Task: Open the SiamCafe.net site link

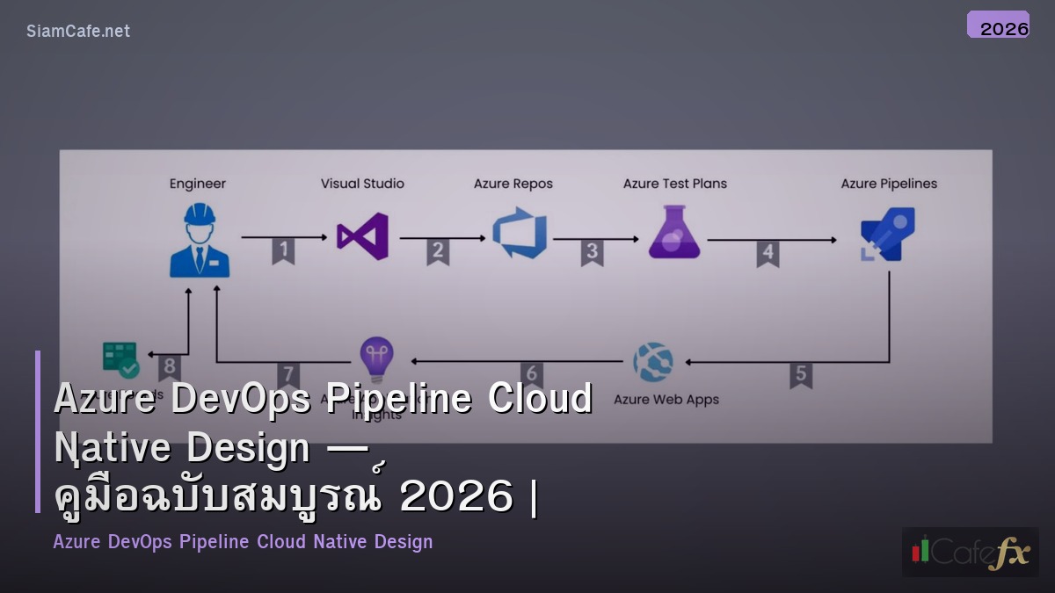Action: 77,31
